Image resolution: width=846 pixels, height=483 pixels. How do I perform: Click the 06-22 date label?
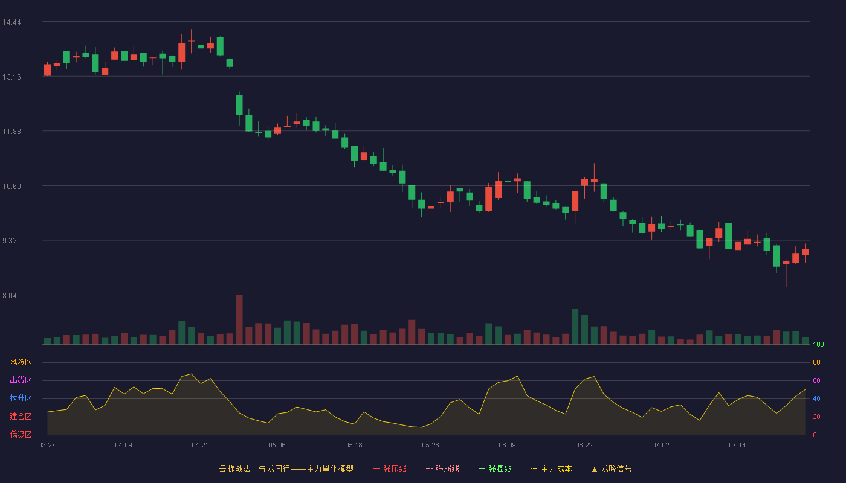pos(584,445)
